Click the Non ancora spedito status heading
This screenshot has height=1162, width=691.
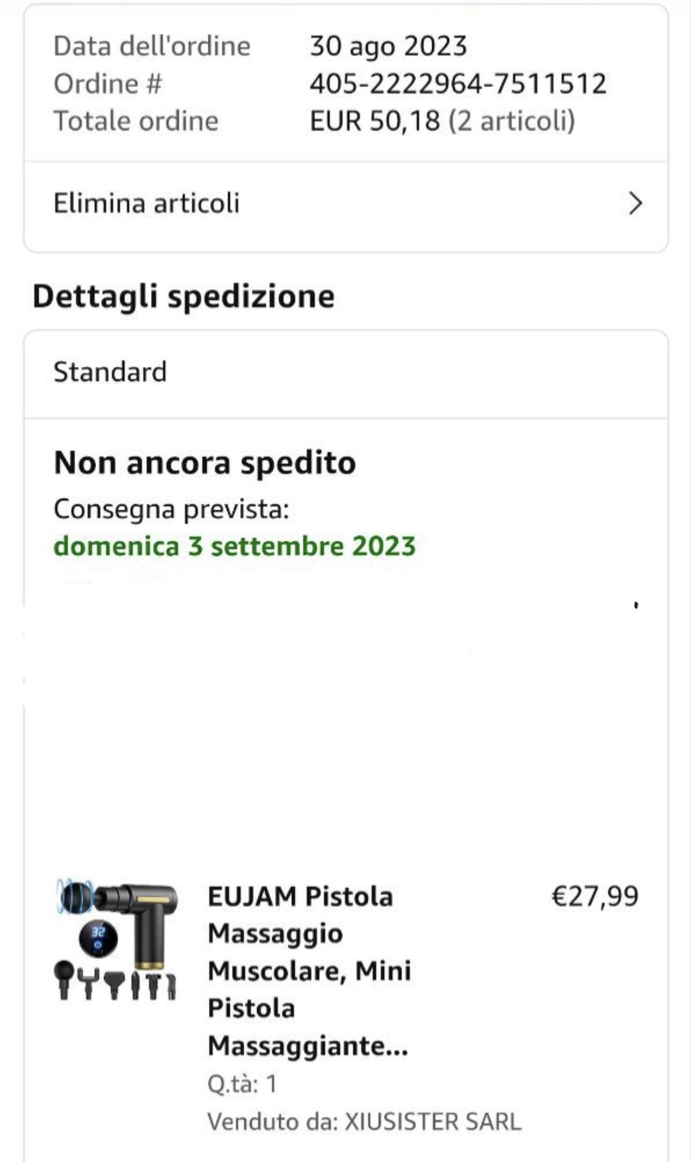[205, 463]
